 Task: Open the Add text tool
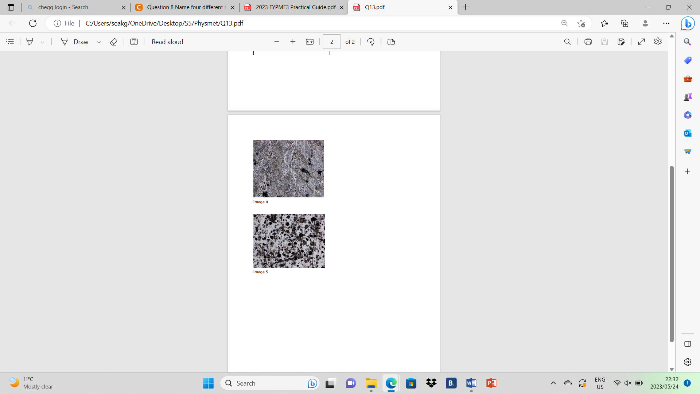(134, 42)
